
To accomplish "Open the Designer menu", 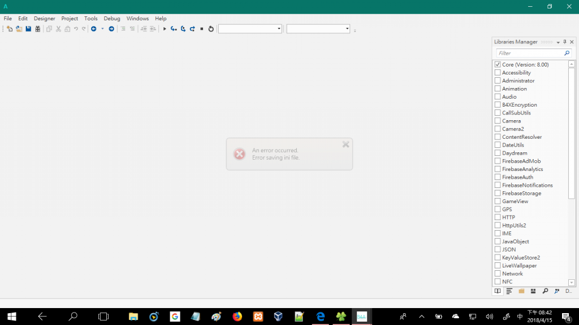I will 44,19.
